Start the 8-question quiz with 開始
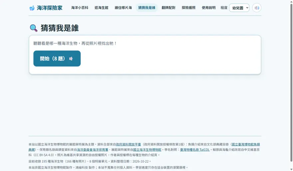Viewport: 293px width, 171px height. (x=57, y=58)
